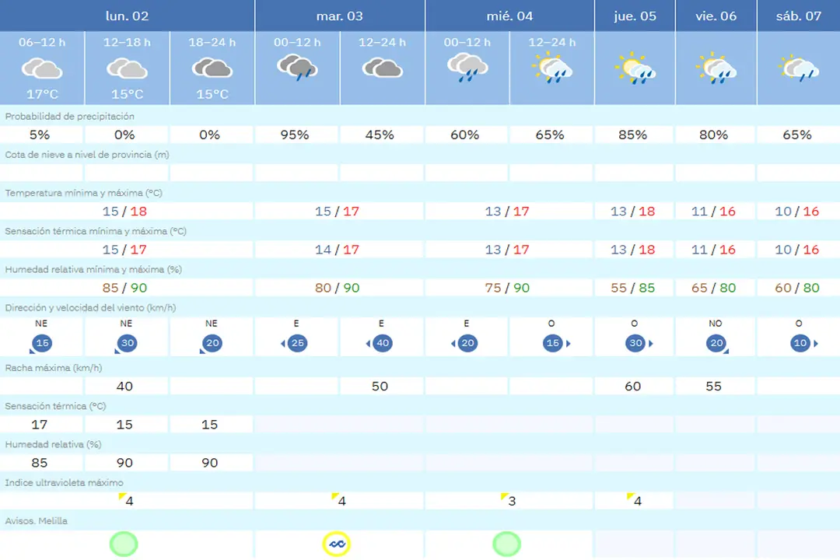Image resolution: width=840 pixels, height=560 pixels.
Task: Click the 80% precipitation probability cell
Action: coord(714,135)
